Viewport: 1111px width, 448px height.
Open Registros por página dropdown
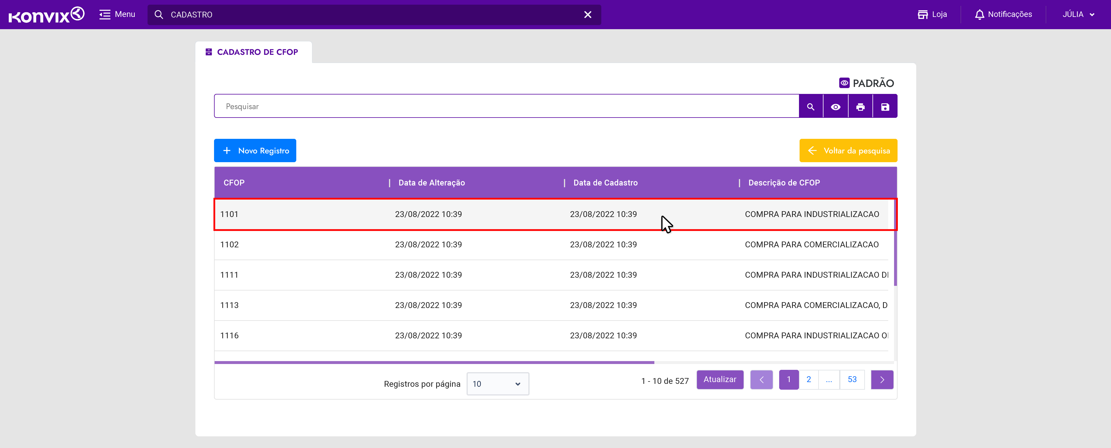[x=497, y=384]
